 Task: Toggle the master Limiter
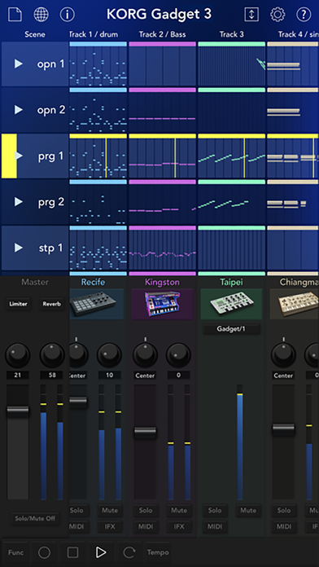click(19, 304)
